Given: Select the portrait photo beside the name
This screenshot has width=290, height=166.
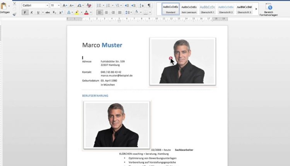Looking at the screenshot, I should coord(183,61).
